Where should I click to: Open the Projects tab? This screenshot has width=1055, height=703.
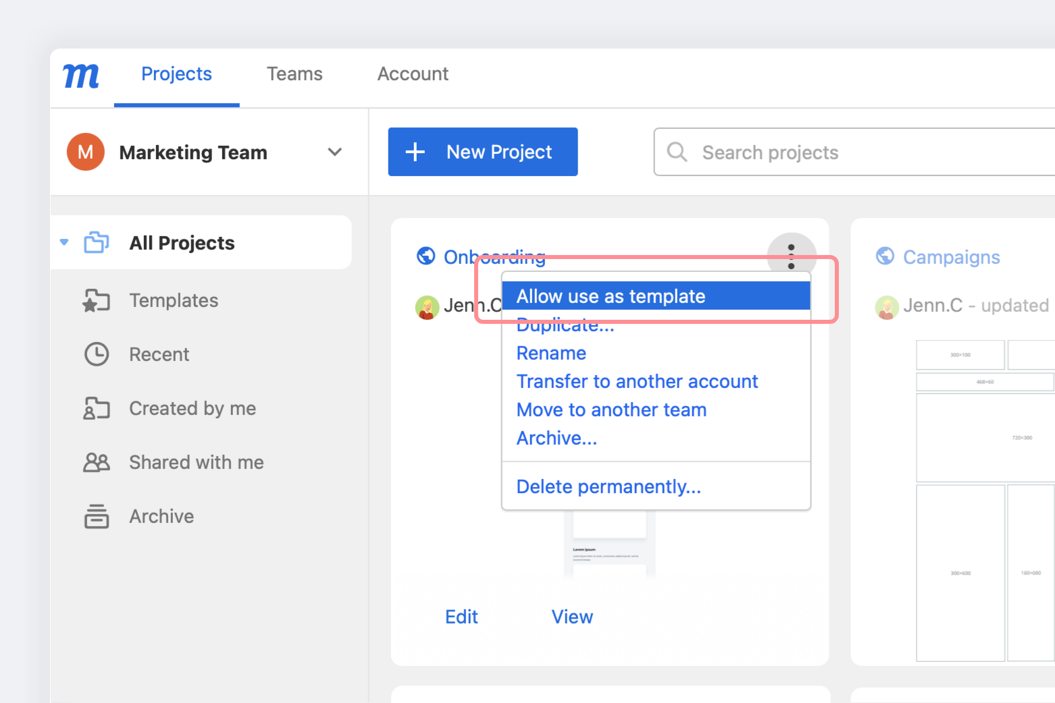pos(176,74)
